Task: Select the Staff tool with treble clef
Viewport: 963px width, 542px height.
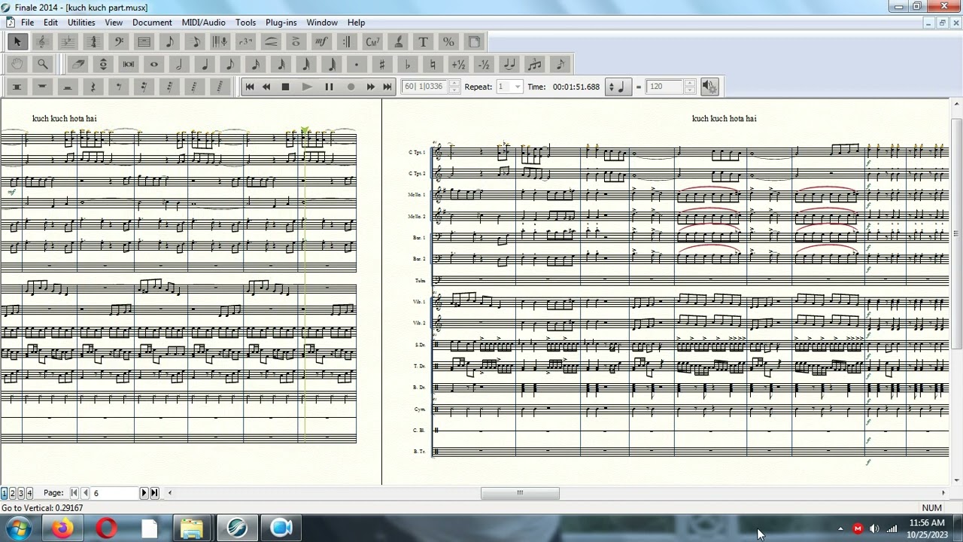Action: pos(42,42)
